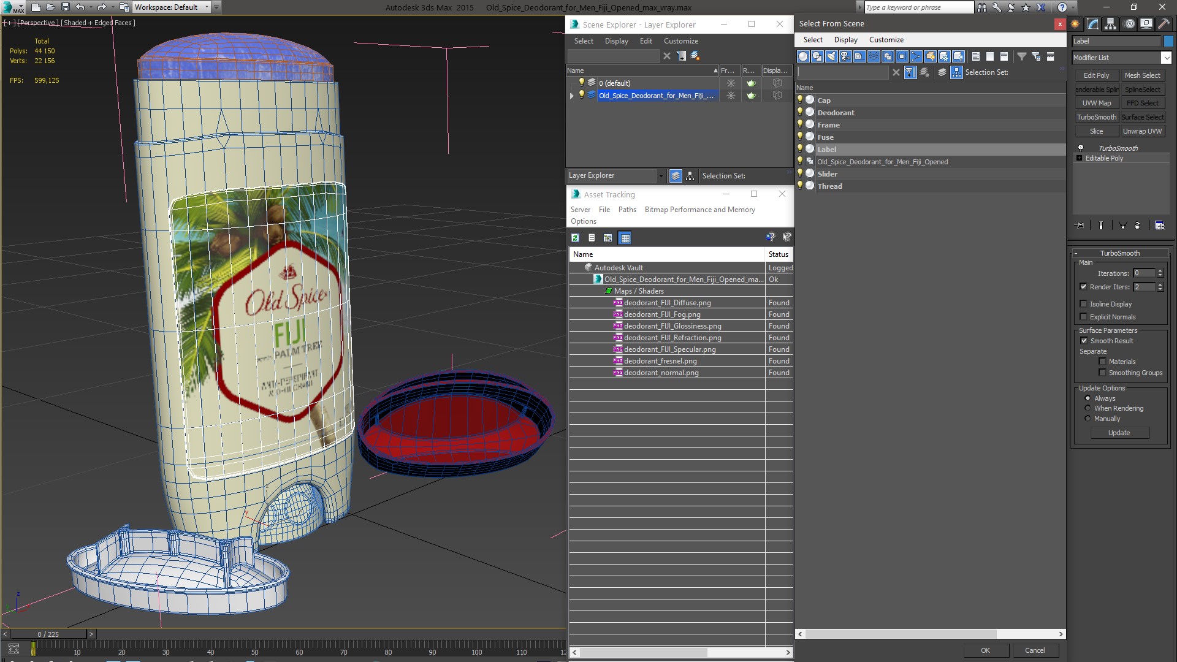The height and width of the screenshot is (662, 1177).
Task: Click the blue object color swatch
Action: point(1168,41)
